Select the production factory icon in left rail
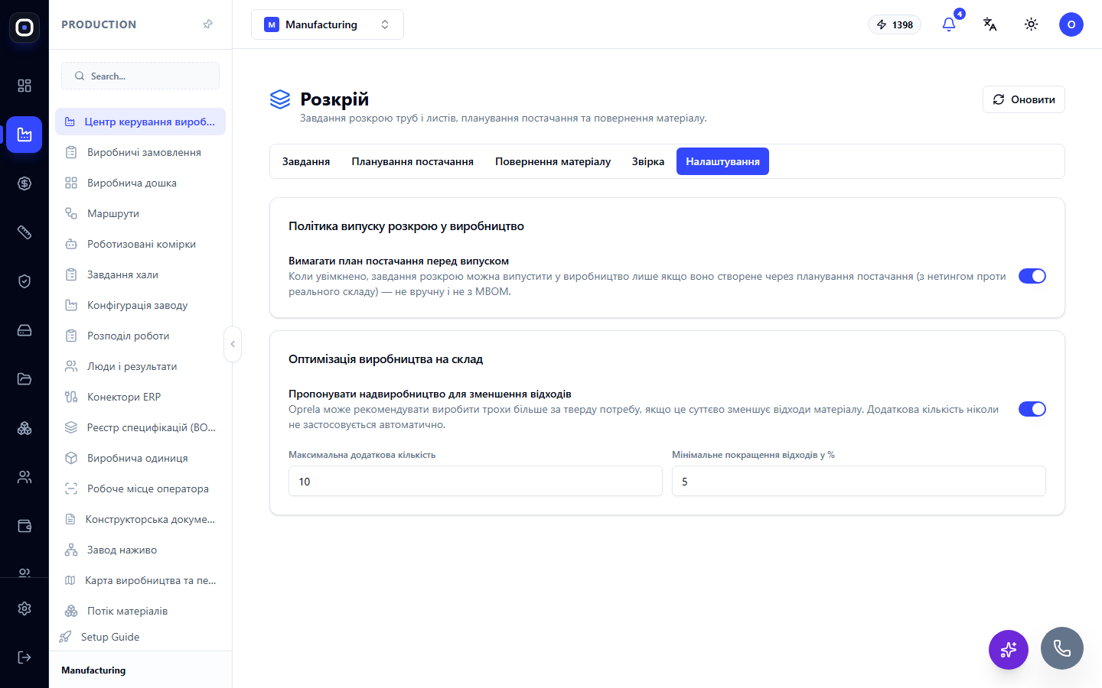The height and width of the screenshot is (688, 1102). point(24,135)
